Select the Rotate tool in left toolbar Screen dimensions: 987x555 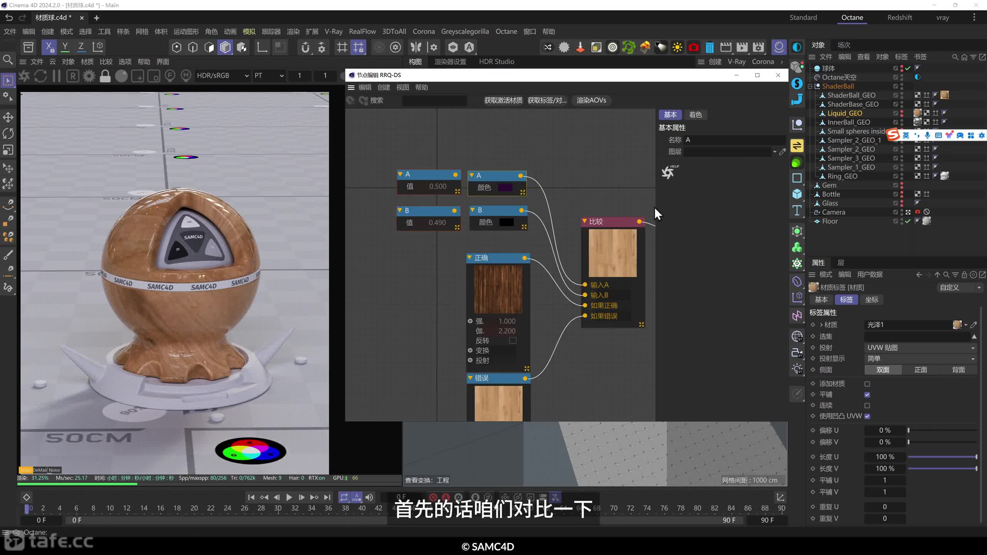[8, 133]
